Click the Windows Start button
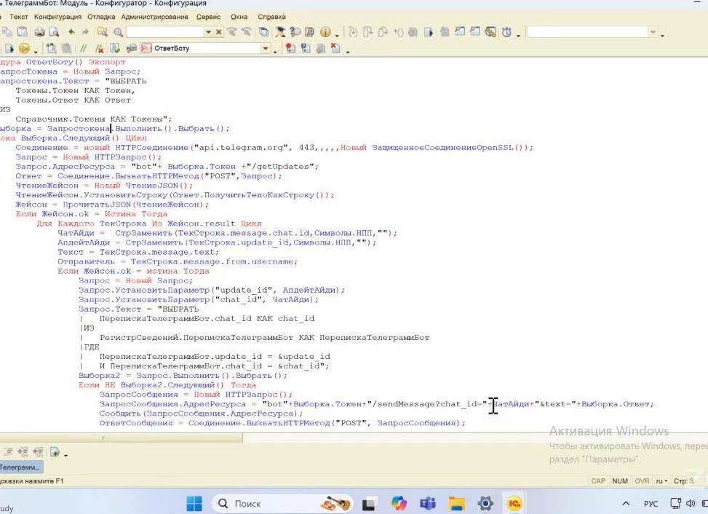The image size is (708, 514). (194, 503)
